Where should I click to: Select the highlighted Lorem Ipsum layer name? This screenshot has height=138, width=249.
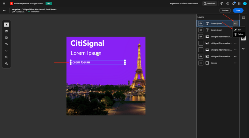216,23
